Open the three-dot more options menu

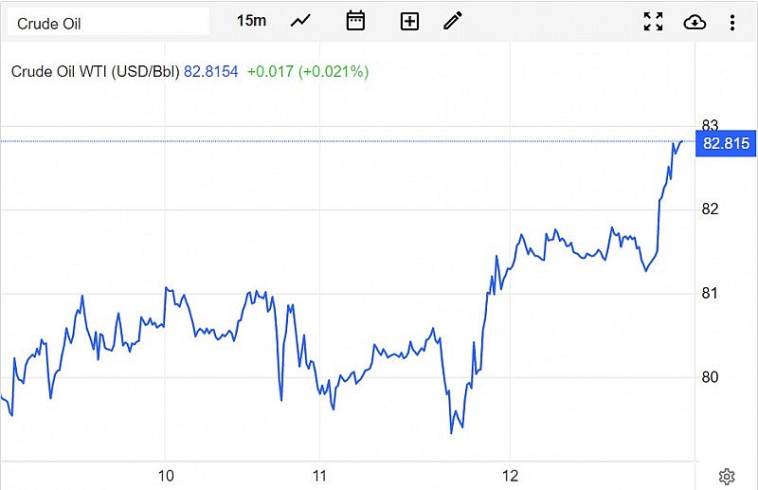732,22
